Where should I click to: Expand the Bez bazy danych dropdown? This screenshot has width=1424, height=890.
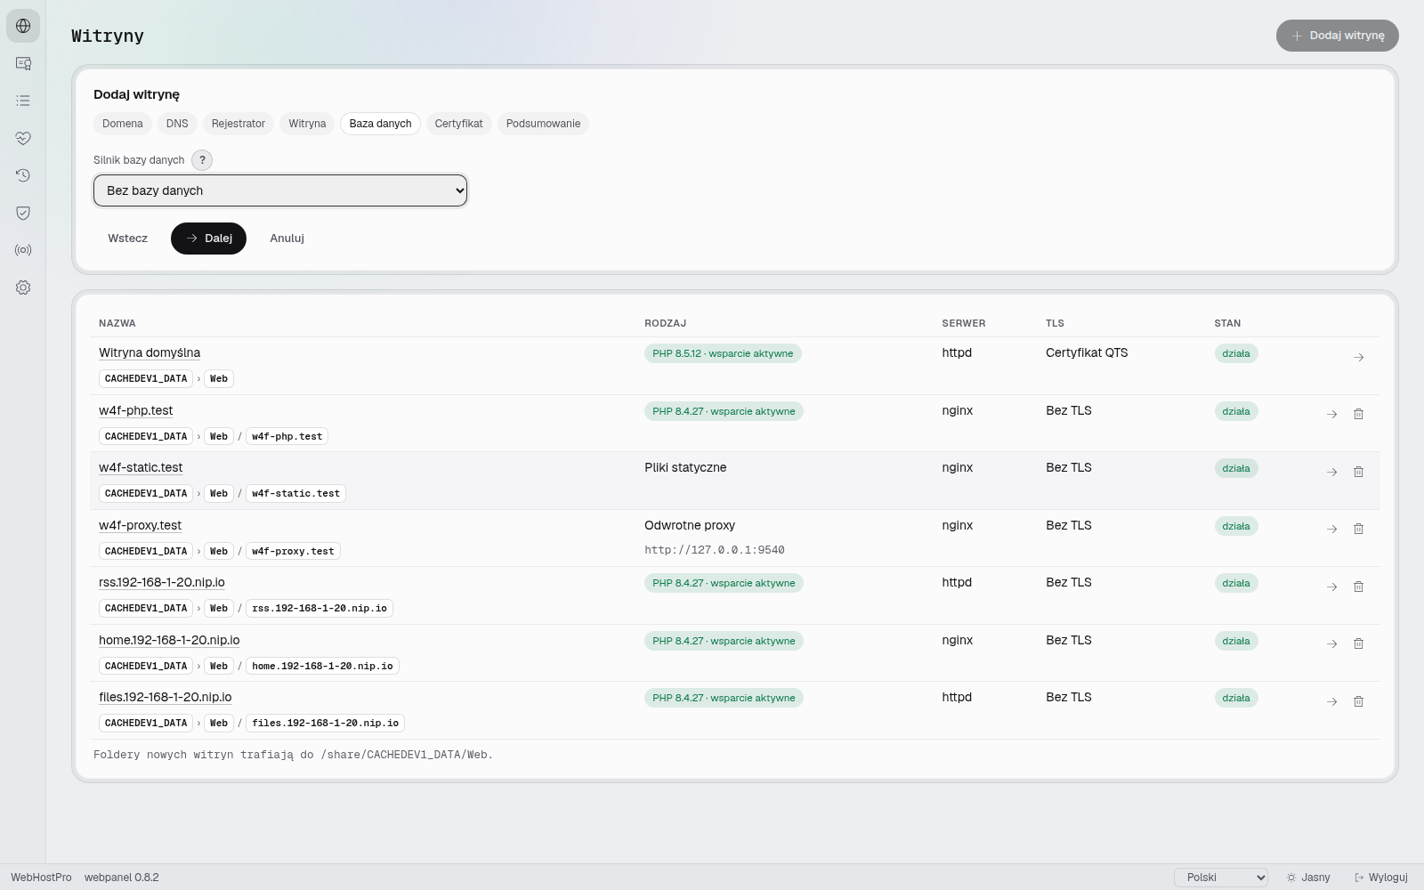coord(280,190)
